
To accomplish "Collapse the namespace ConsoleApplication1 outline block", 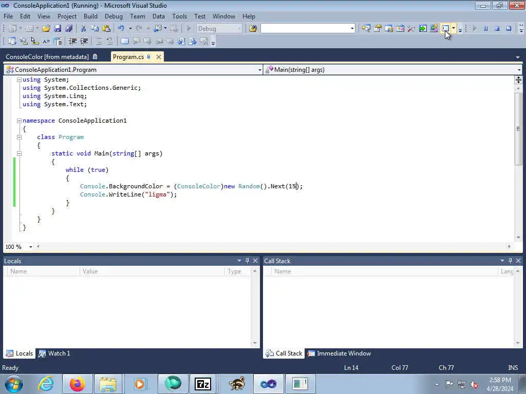I will (19, 121).
